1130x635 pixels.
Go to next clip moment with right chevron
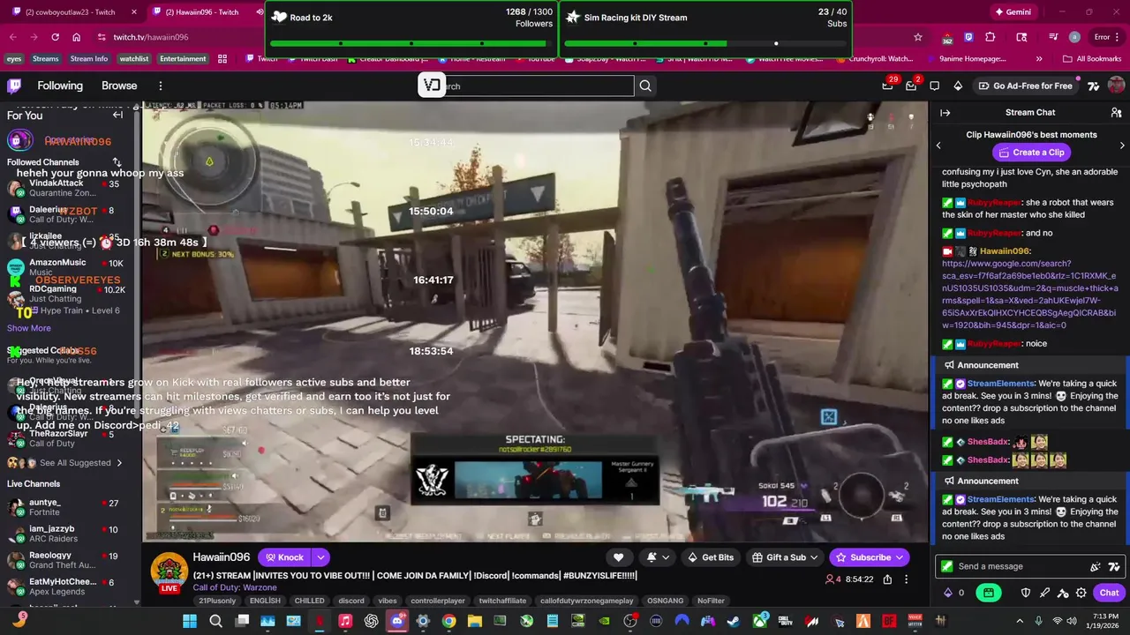[1122, 146]
